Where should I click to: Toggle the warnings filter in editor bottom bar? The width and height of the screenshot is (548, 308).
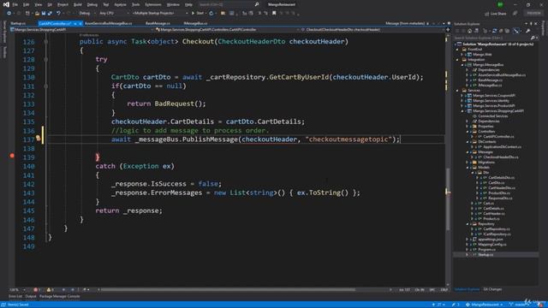(50, 289)
